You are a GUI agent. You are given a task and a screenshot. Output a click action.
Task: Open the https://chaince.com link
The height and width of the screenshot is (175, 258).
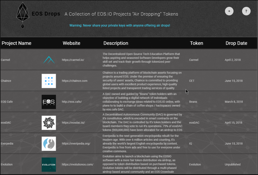coord(75,81)
